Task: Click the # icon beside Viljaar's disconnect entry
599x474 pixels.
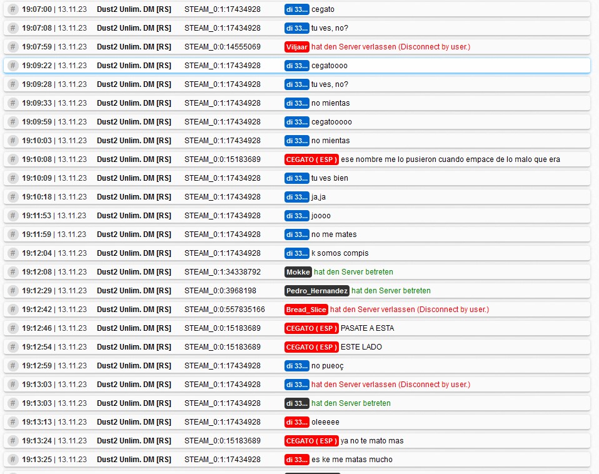Action: tap(13, 47)
